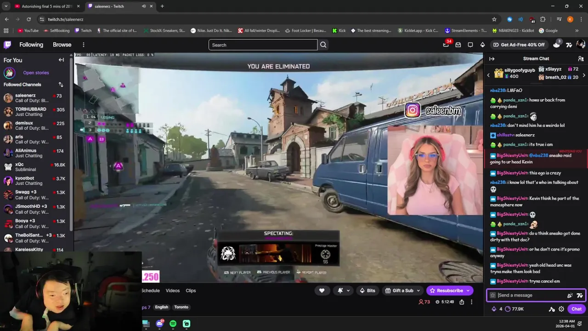
Task: Mute the saleenerz Twitch browser tab
Action: [x=143, y=6]
